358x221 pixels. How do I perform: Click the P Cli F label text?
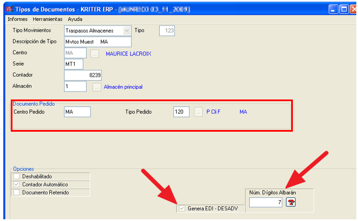213,112
